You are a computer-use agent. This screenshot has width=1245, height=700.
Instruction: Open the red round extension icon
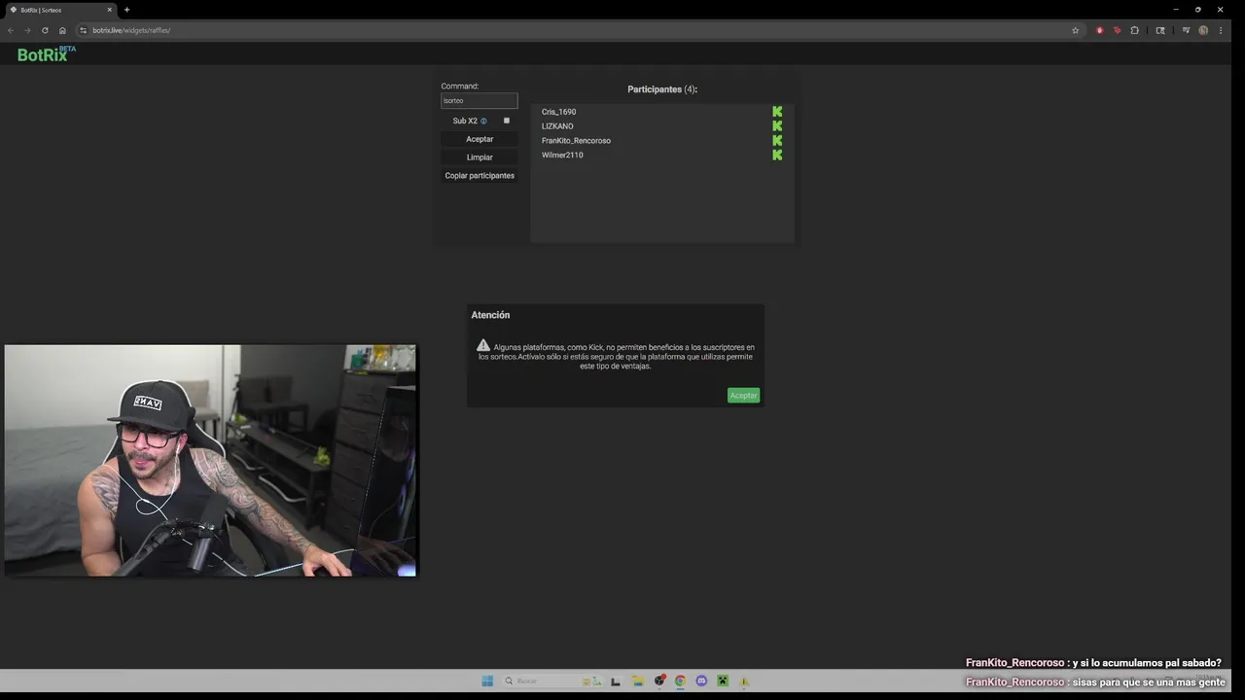click(x=1100, y=30)
